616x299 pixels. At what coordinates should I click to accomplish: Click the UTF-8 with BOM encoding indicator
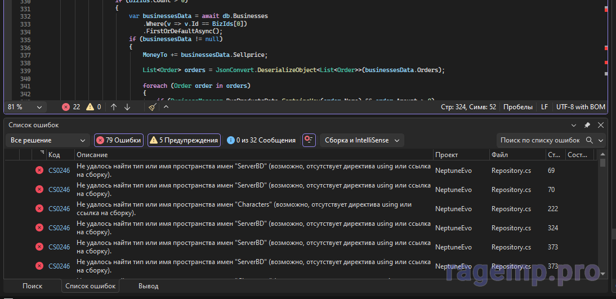click(581, 107)
